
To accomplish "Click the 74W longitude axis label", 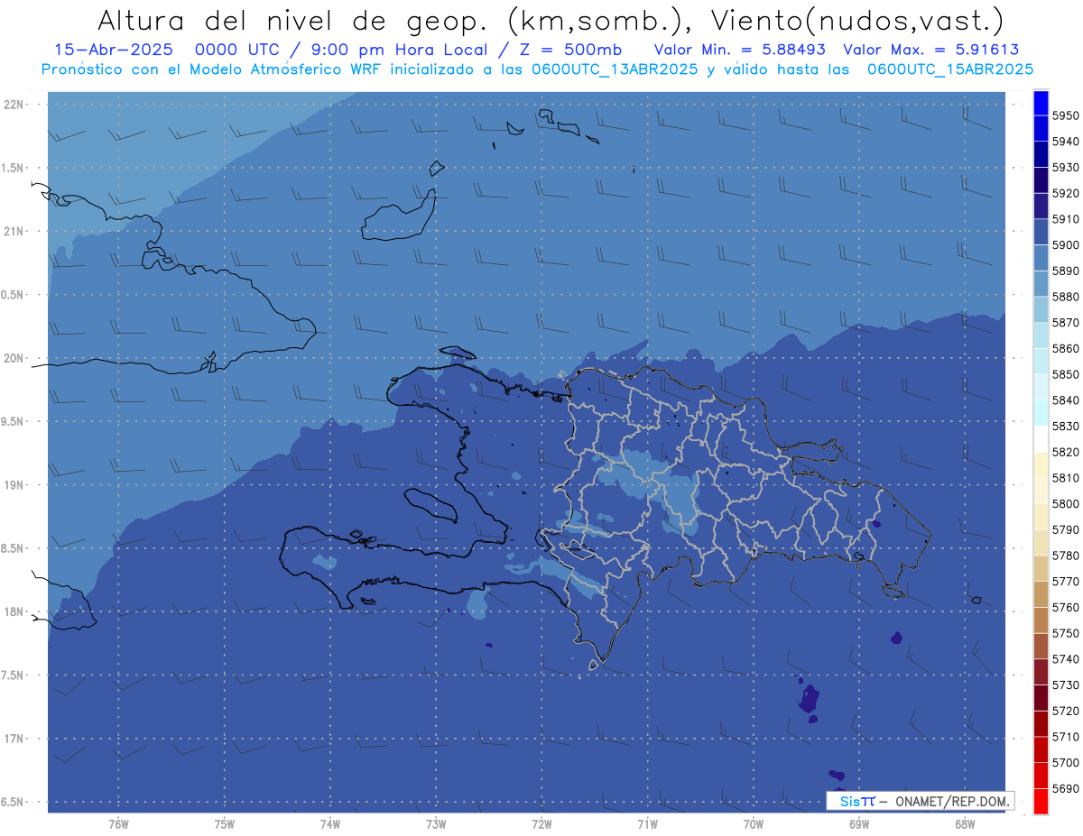I will pos(330,824).
